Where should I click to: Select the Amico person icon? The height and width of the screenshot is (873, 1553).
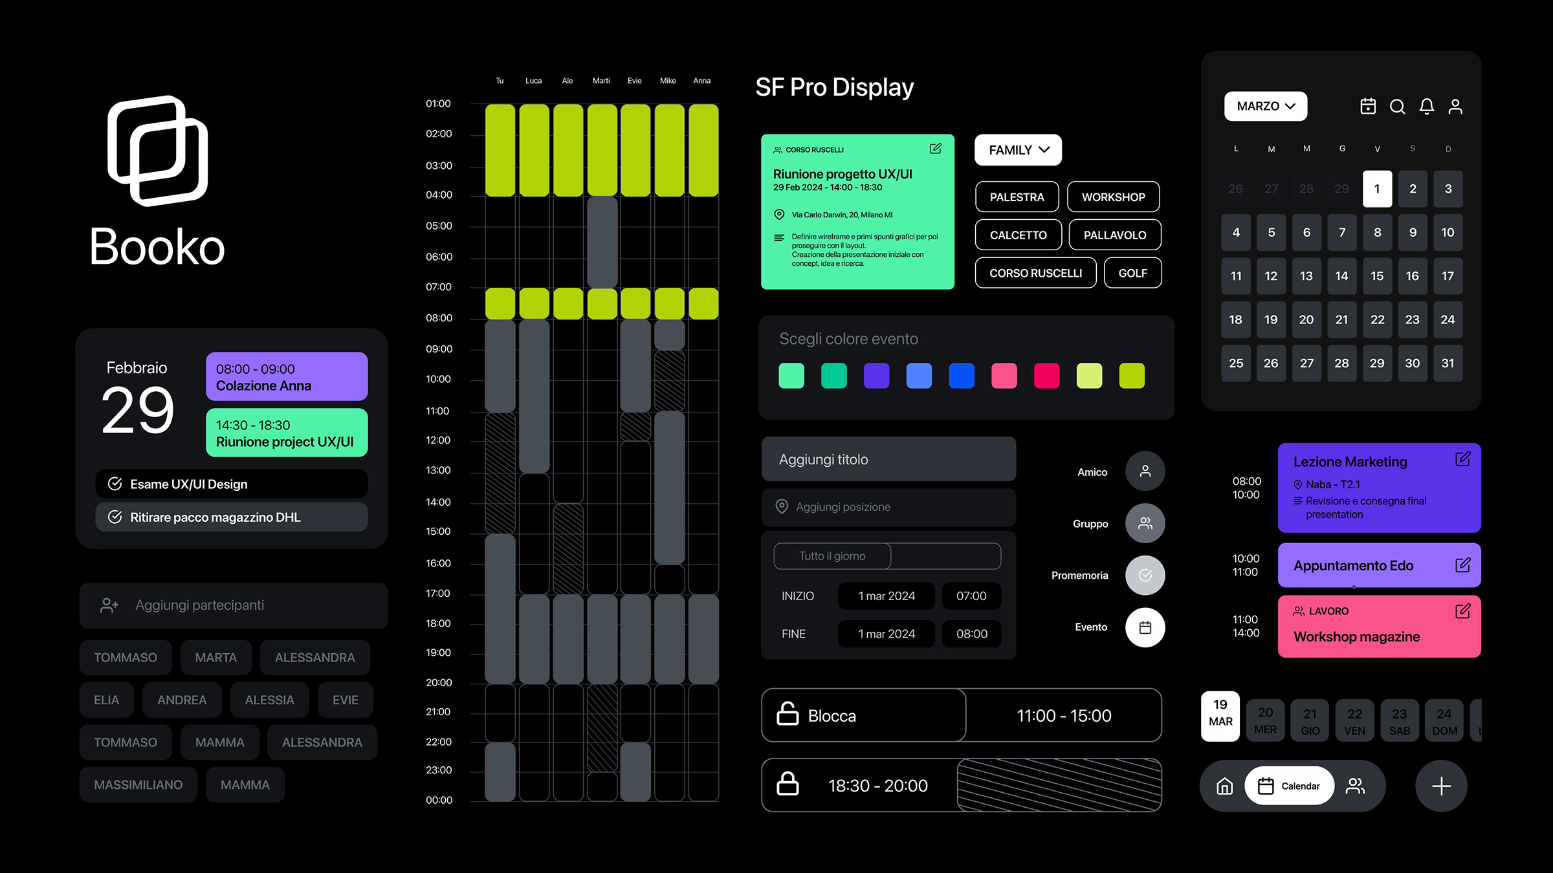tap(1145, 471)
